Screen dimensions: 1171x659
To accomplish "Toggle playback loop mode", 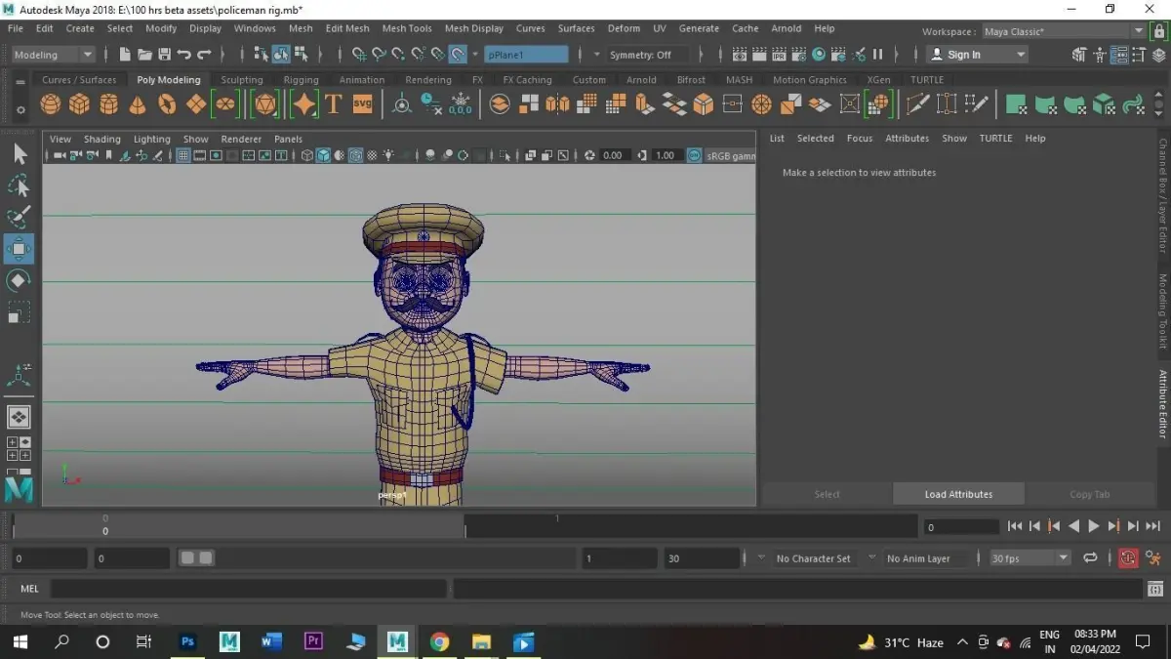I will pos(1090,558).
